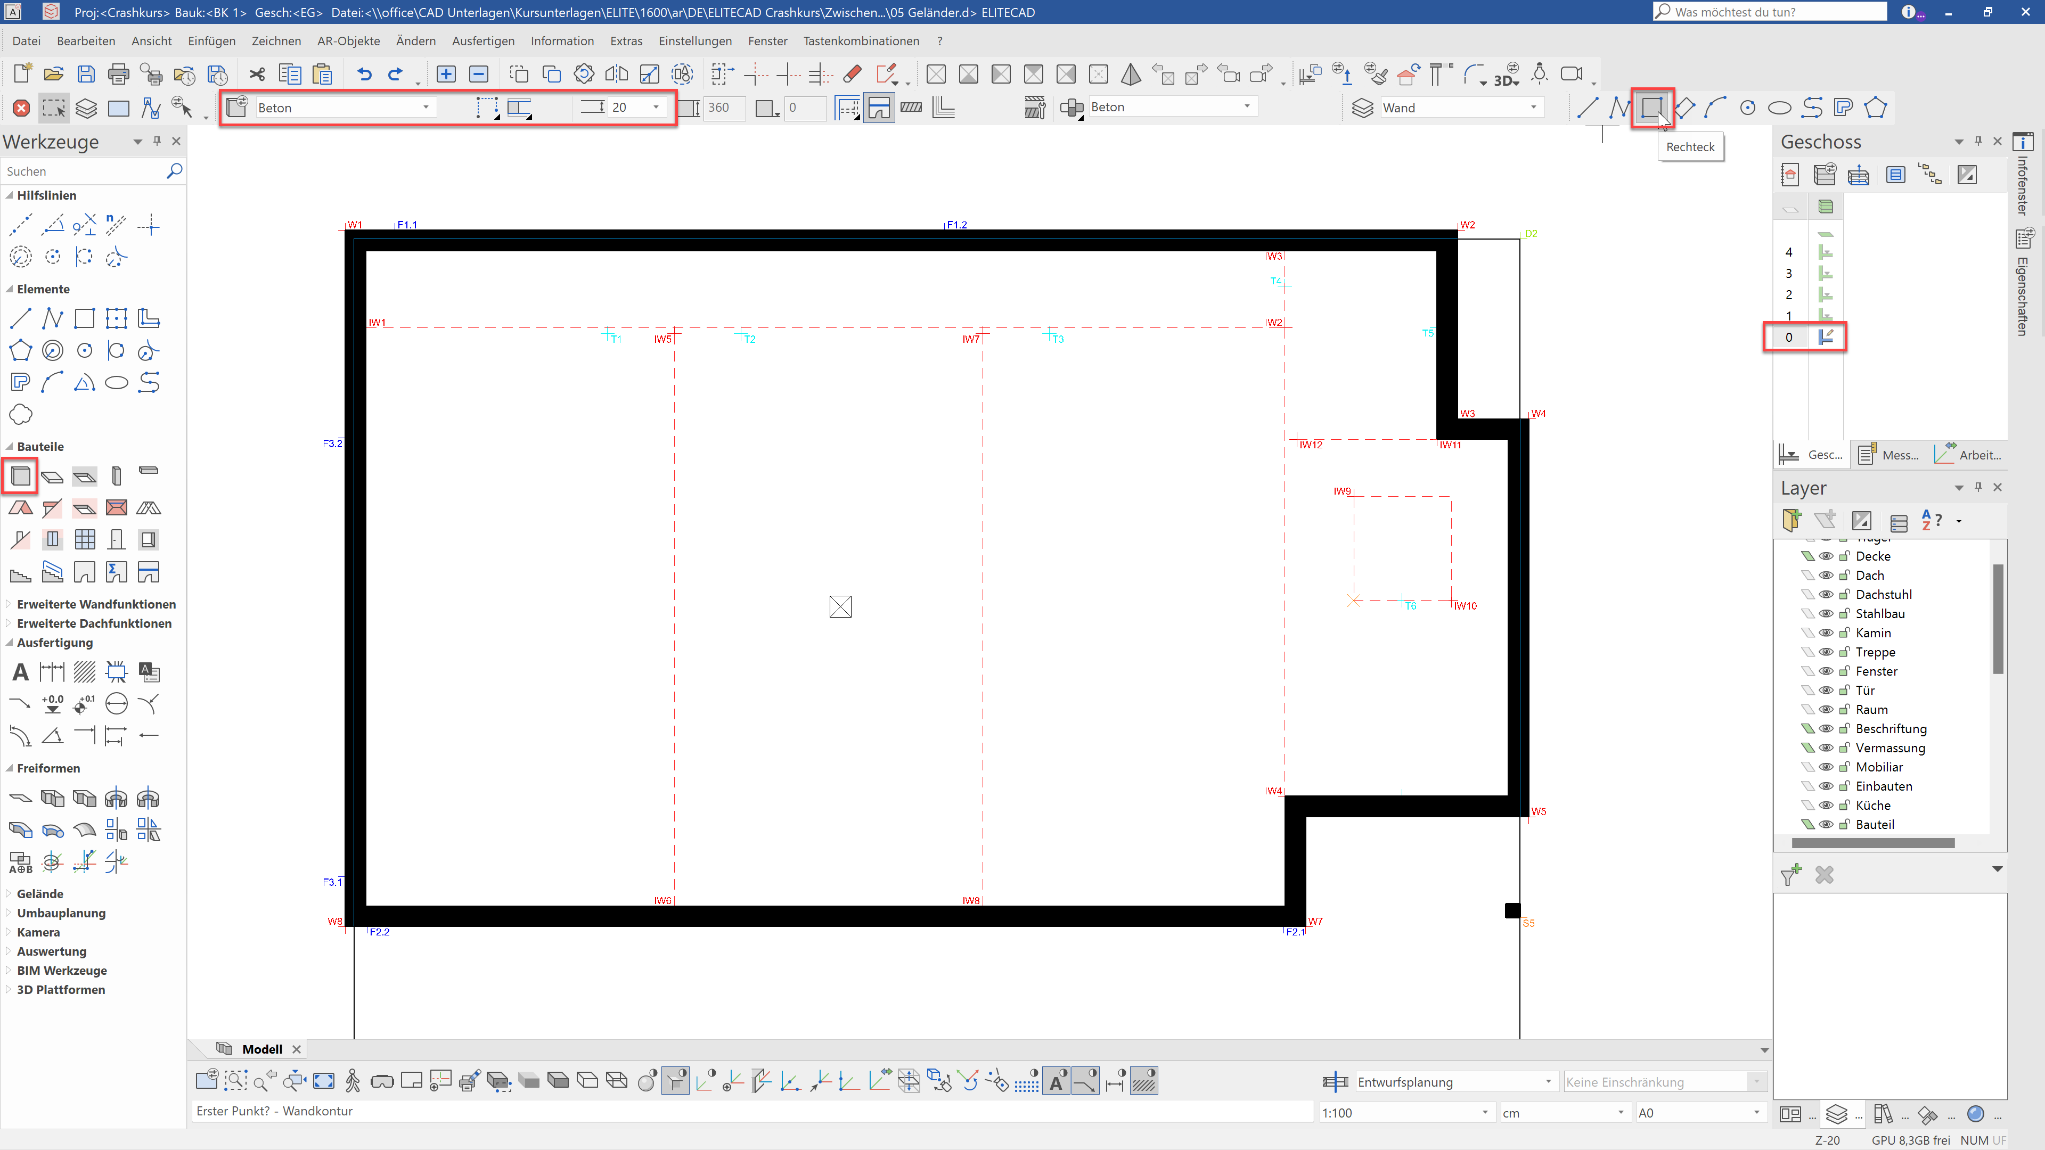This screenshot has width=2045, height=1150.
Task: Click the circle tool in the top-right drawing toolbar
Action: point(1747,108)
